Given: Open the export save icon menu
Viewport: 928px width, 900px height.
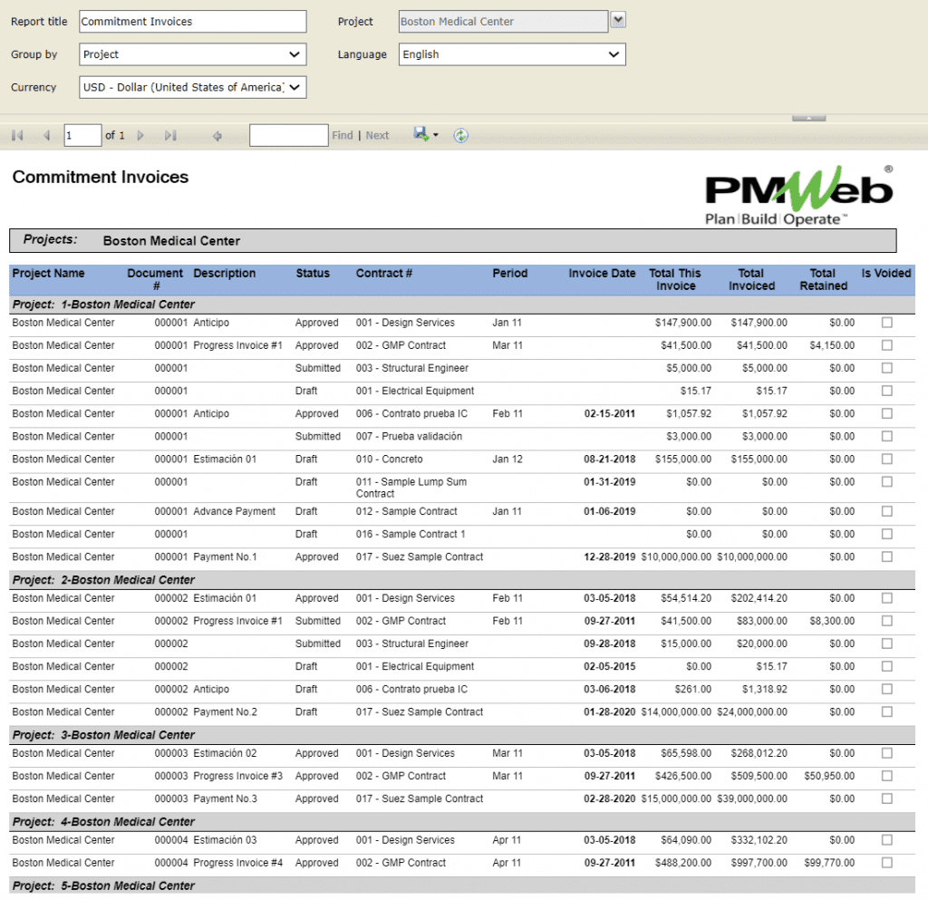Looking at the screenshot, I should click(420, 134).
